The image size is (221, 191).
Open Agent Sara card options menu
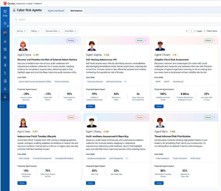77,117
